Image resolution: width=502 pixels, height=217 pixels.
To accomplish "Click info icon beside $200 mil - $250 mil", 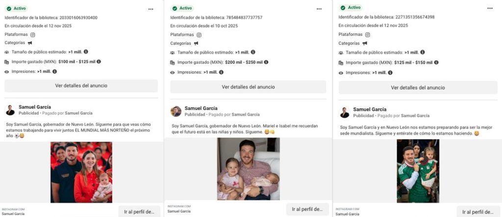I will [x=266, y=62].
